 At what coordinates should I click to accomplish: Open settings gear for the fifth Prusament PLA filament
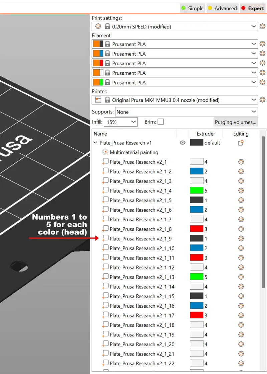click(x=262, y=82)
